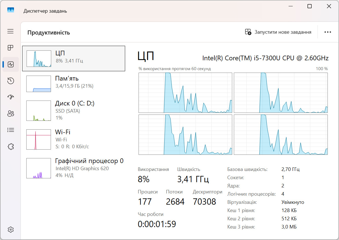Click the threads count 2684
Screen dimensions: 339x240
point(175,202)
